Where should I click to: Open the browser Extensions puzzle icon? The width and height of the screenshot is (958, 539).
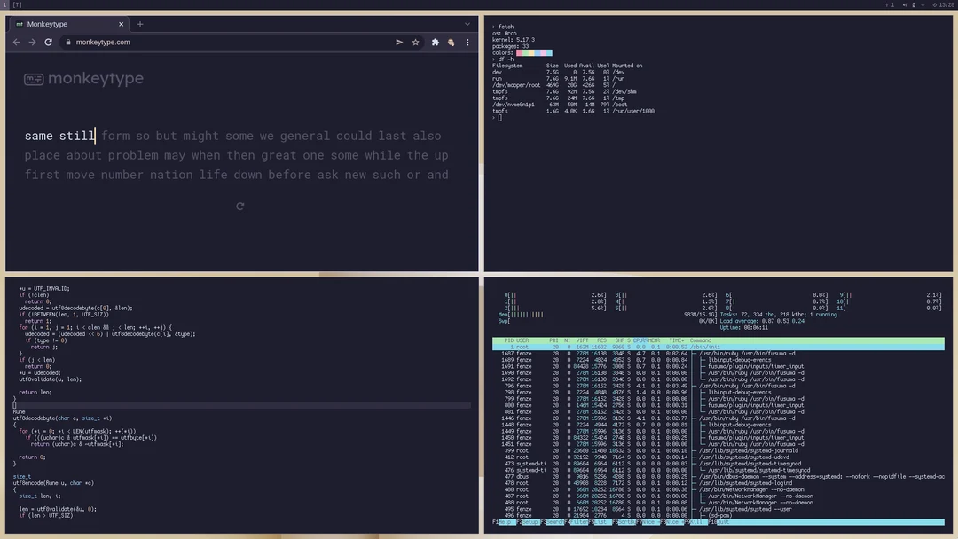[435, 42]
